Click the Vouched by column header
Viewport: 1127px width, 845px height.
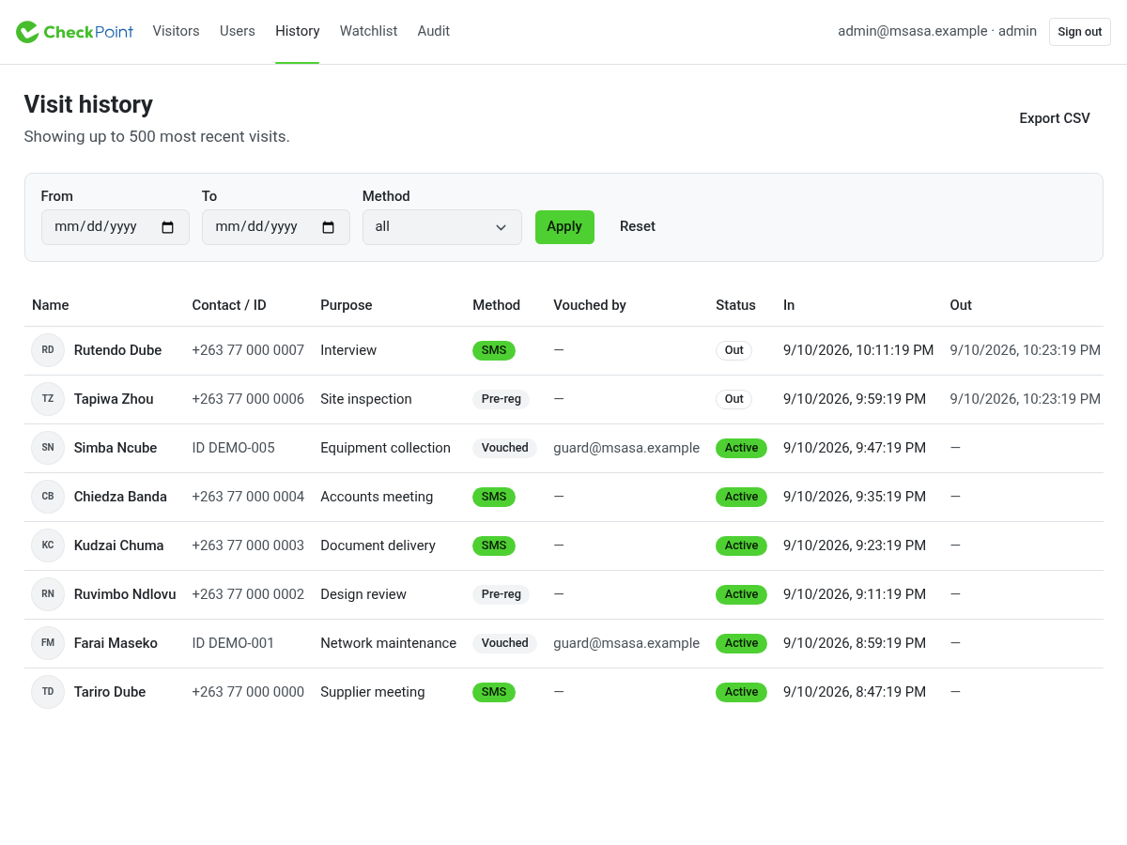590,305
